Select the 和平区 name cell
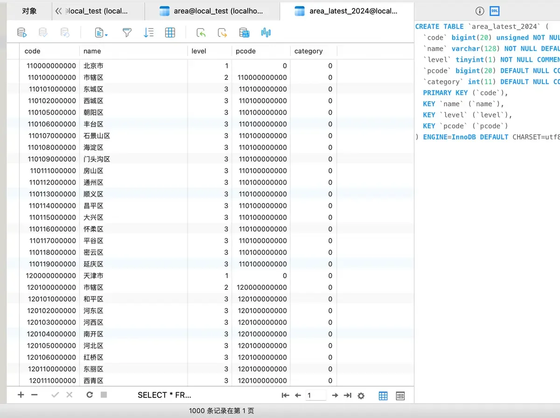 pos(133,299)
